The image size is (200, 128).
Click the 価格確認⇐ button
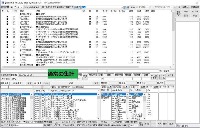(x=178, y=13)
